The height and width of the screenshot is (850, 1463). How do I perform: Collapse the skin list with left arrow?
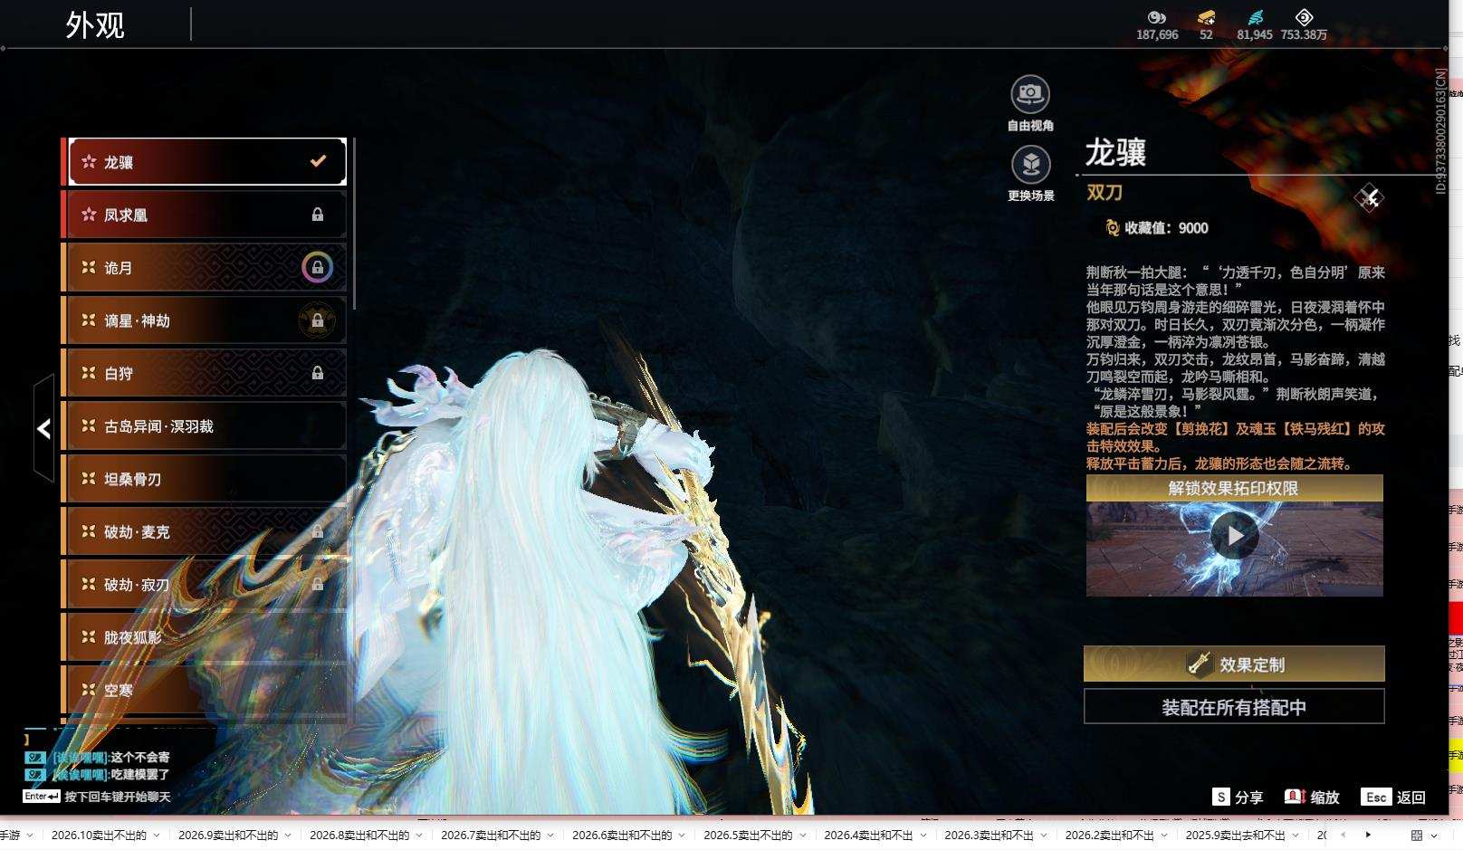[44, 428]
